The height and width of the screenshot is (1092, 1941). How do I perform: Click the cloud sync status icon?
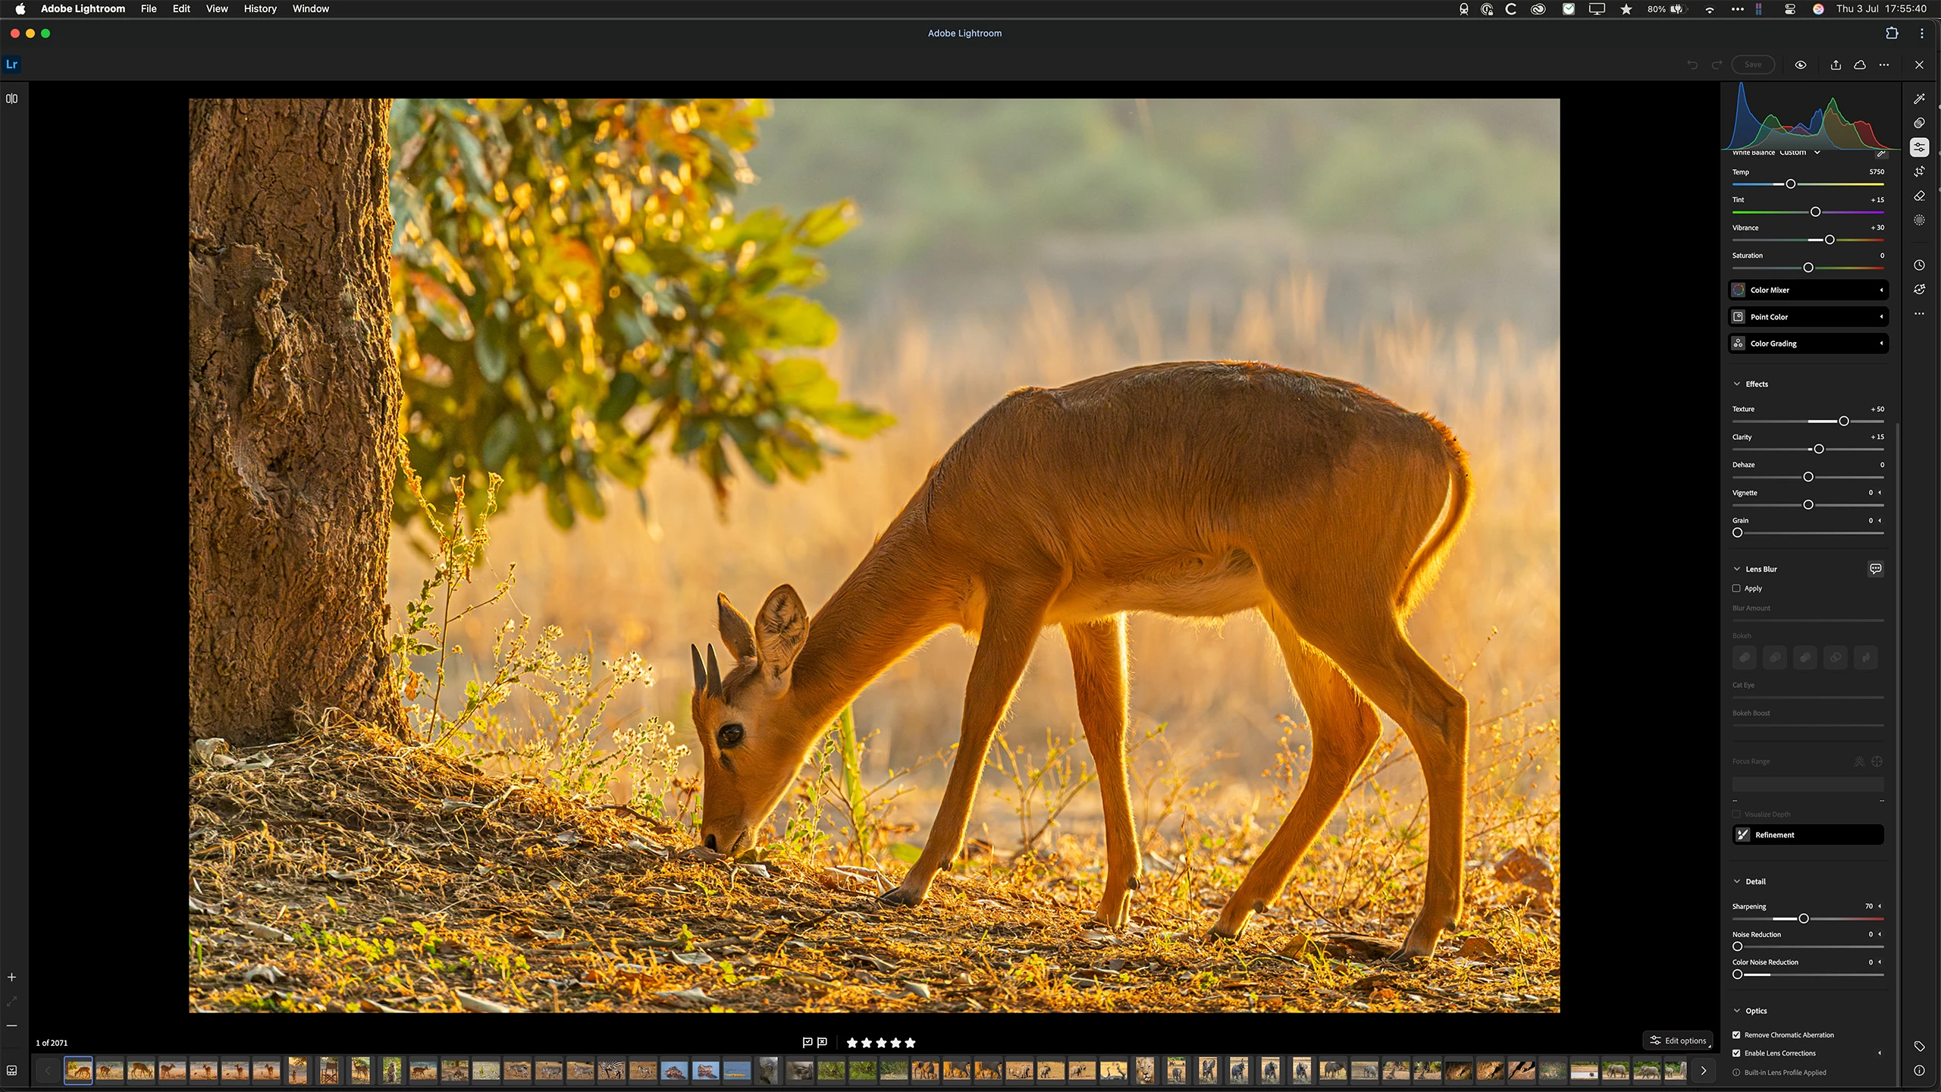coord(1860,64)
